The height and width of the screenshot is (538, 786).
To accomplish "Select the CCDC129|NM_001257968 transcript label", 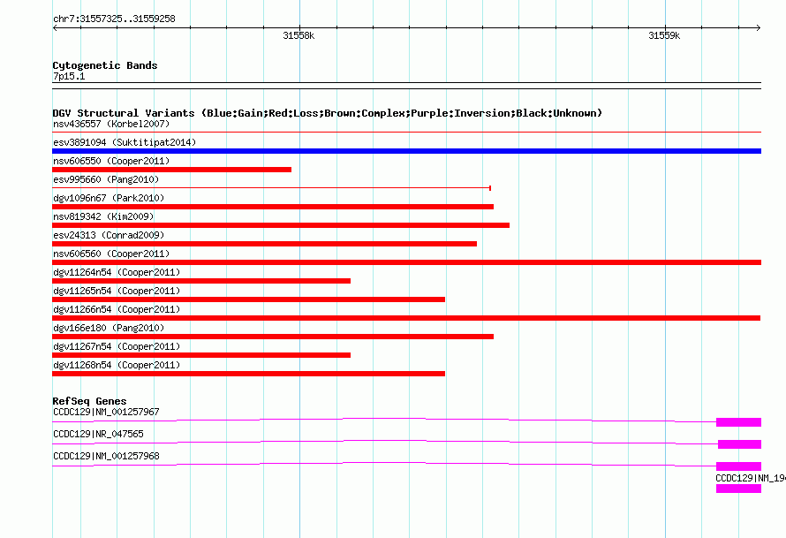I will pyautogui.click(x=106, y=456).
